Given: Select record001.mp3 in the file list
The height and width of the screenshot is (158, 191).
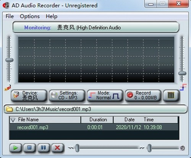Looking at the screenshot, I should (33, 127).
